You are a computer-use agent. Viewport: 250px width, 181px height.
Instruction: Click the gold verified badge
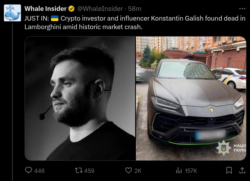pos(72,9)
